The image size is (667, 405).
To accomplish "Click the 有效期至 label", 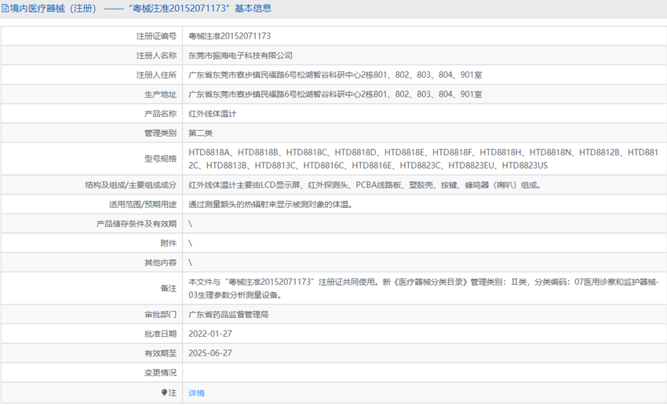I will point(160,353).
